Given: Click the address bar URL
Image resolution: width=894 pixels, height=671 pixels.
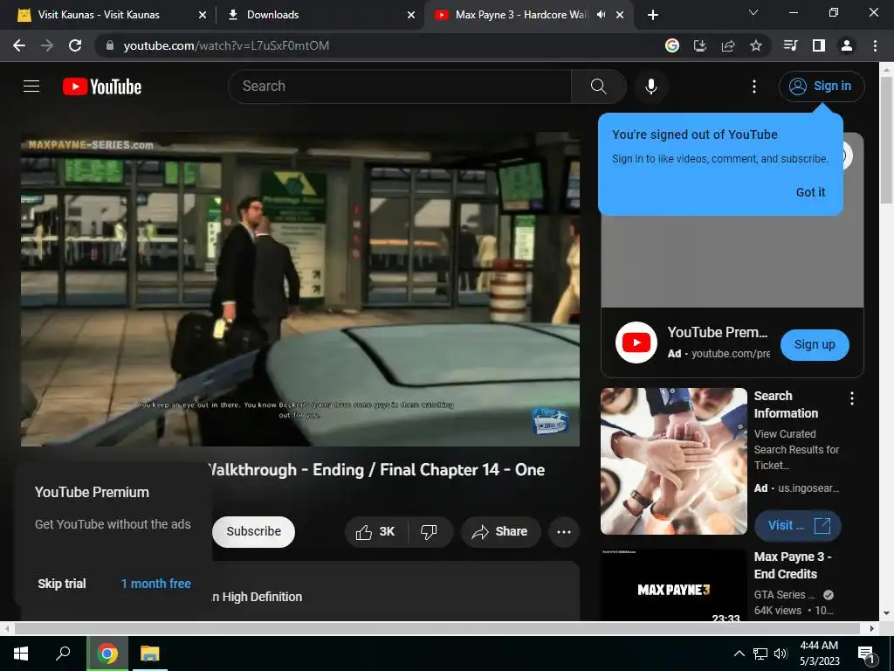Looking at the screenshot, I should coord(226,45).
